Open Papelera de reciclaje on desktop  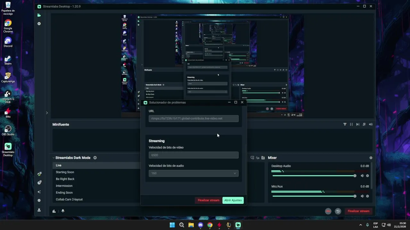(8, 8)
